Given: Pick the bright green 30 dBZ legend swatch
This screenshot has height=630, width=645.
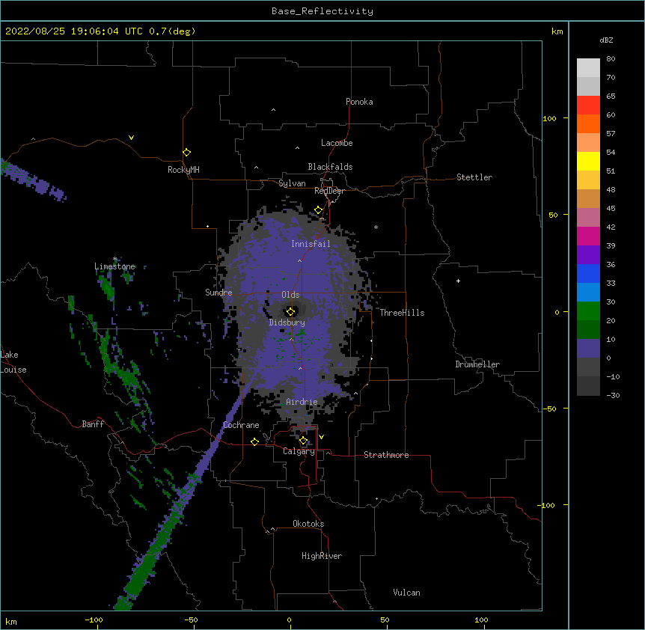Looking at the screenshot, I should click(x=588, y=311).
